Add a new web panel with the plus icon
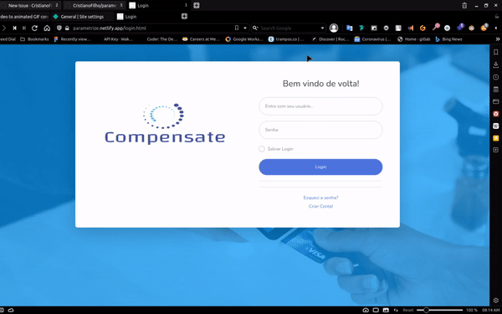502x314 pixels. (495, 150)
